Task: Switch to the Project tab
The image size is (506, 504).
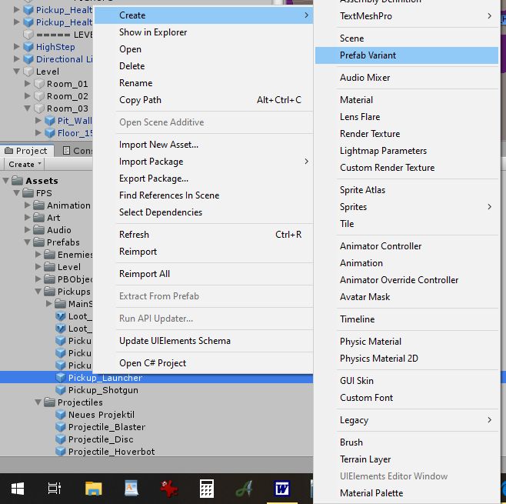Action: [x=27, y=151]
